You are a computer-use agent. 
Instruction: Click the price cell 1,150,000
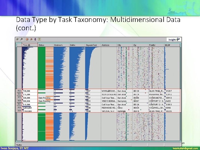[30, 111]
